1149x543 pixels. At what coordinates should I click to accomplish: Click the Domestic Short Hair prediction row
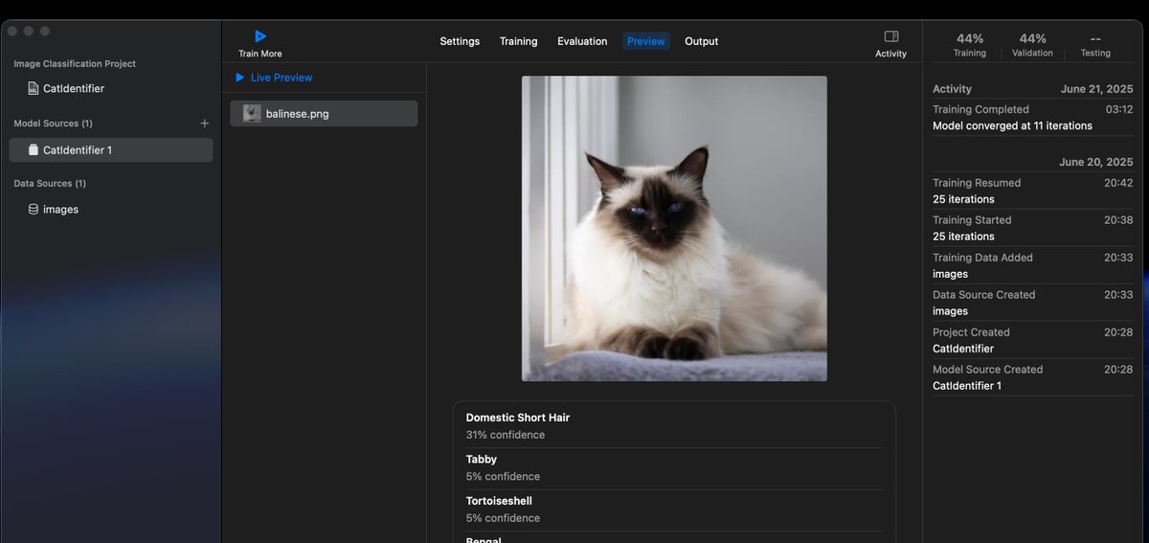coord(674,426)
